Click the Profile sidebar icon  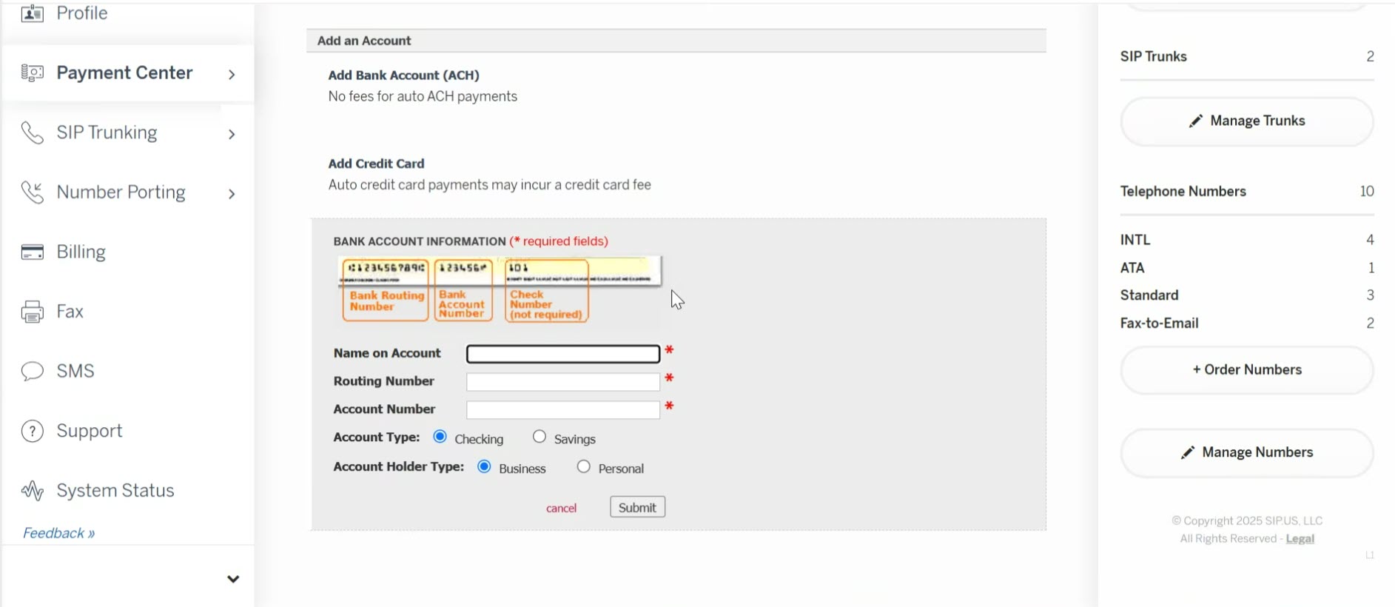pyautogui.click(x=32, y=13)
